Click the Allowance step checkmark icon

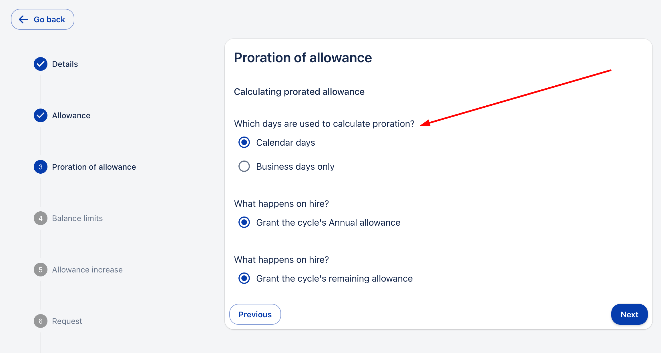click(41, 115)
